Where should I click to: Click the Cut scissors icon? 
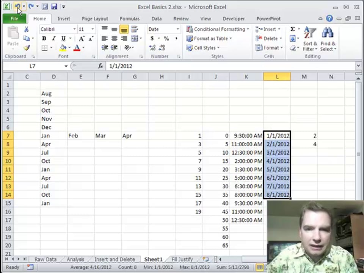[27, 29]
